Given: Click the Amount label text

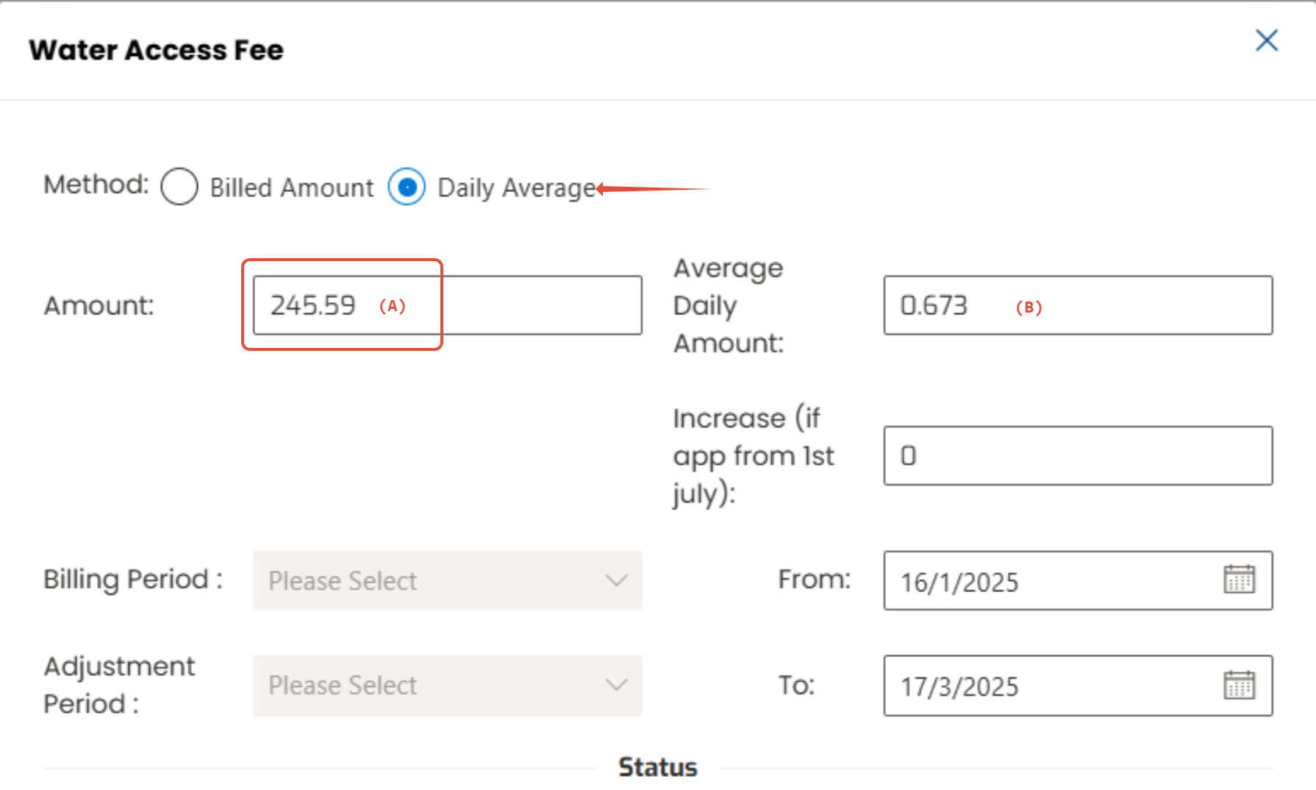Looking at the screenshot, I should (99, 305).
